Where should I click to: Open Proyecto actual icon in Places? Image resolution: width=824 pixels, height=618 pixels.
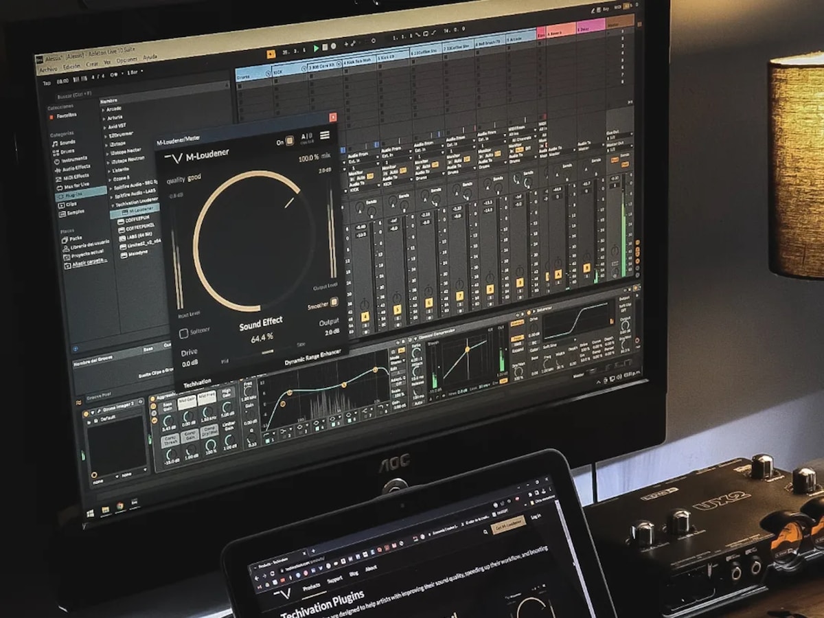67,257
